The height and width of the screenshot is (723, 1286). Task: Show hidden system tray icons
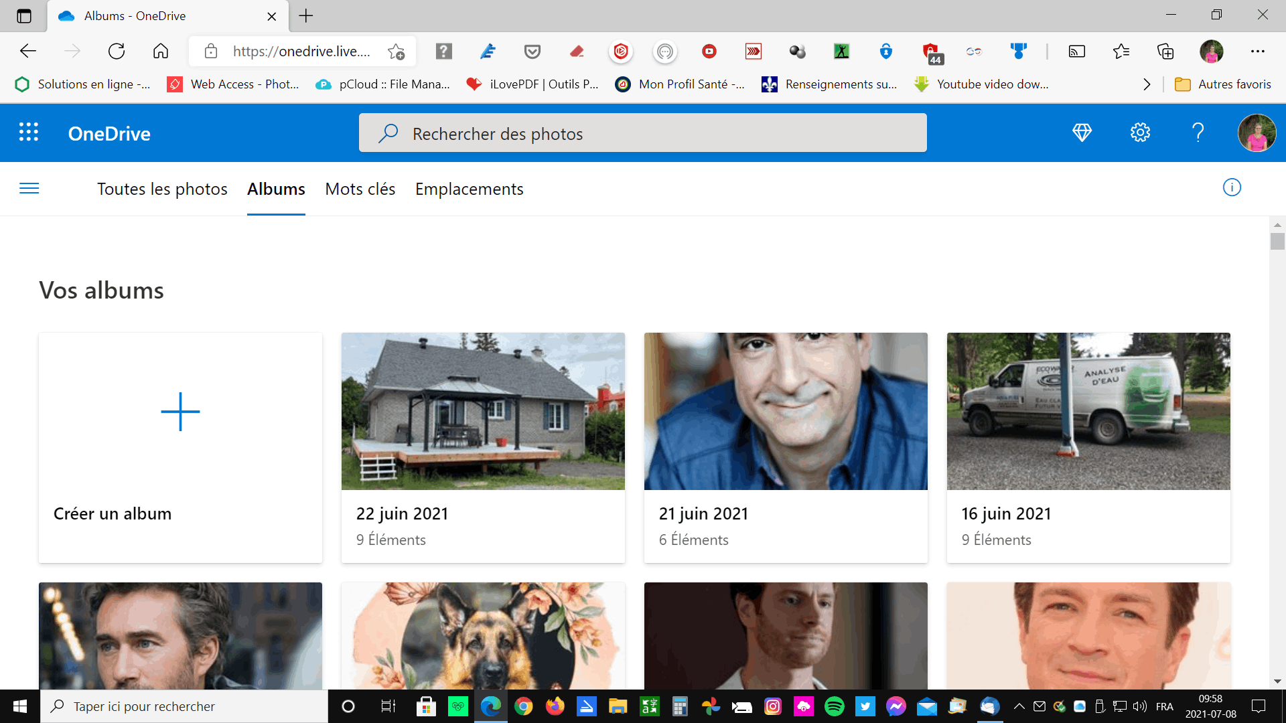pos(1019,706)
